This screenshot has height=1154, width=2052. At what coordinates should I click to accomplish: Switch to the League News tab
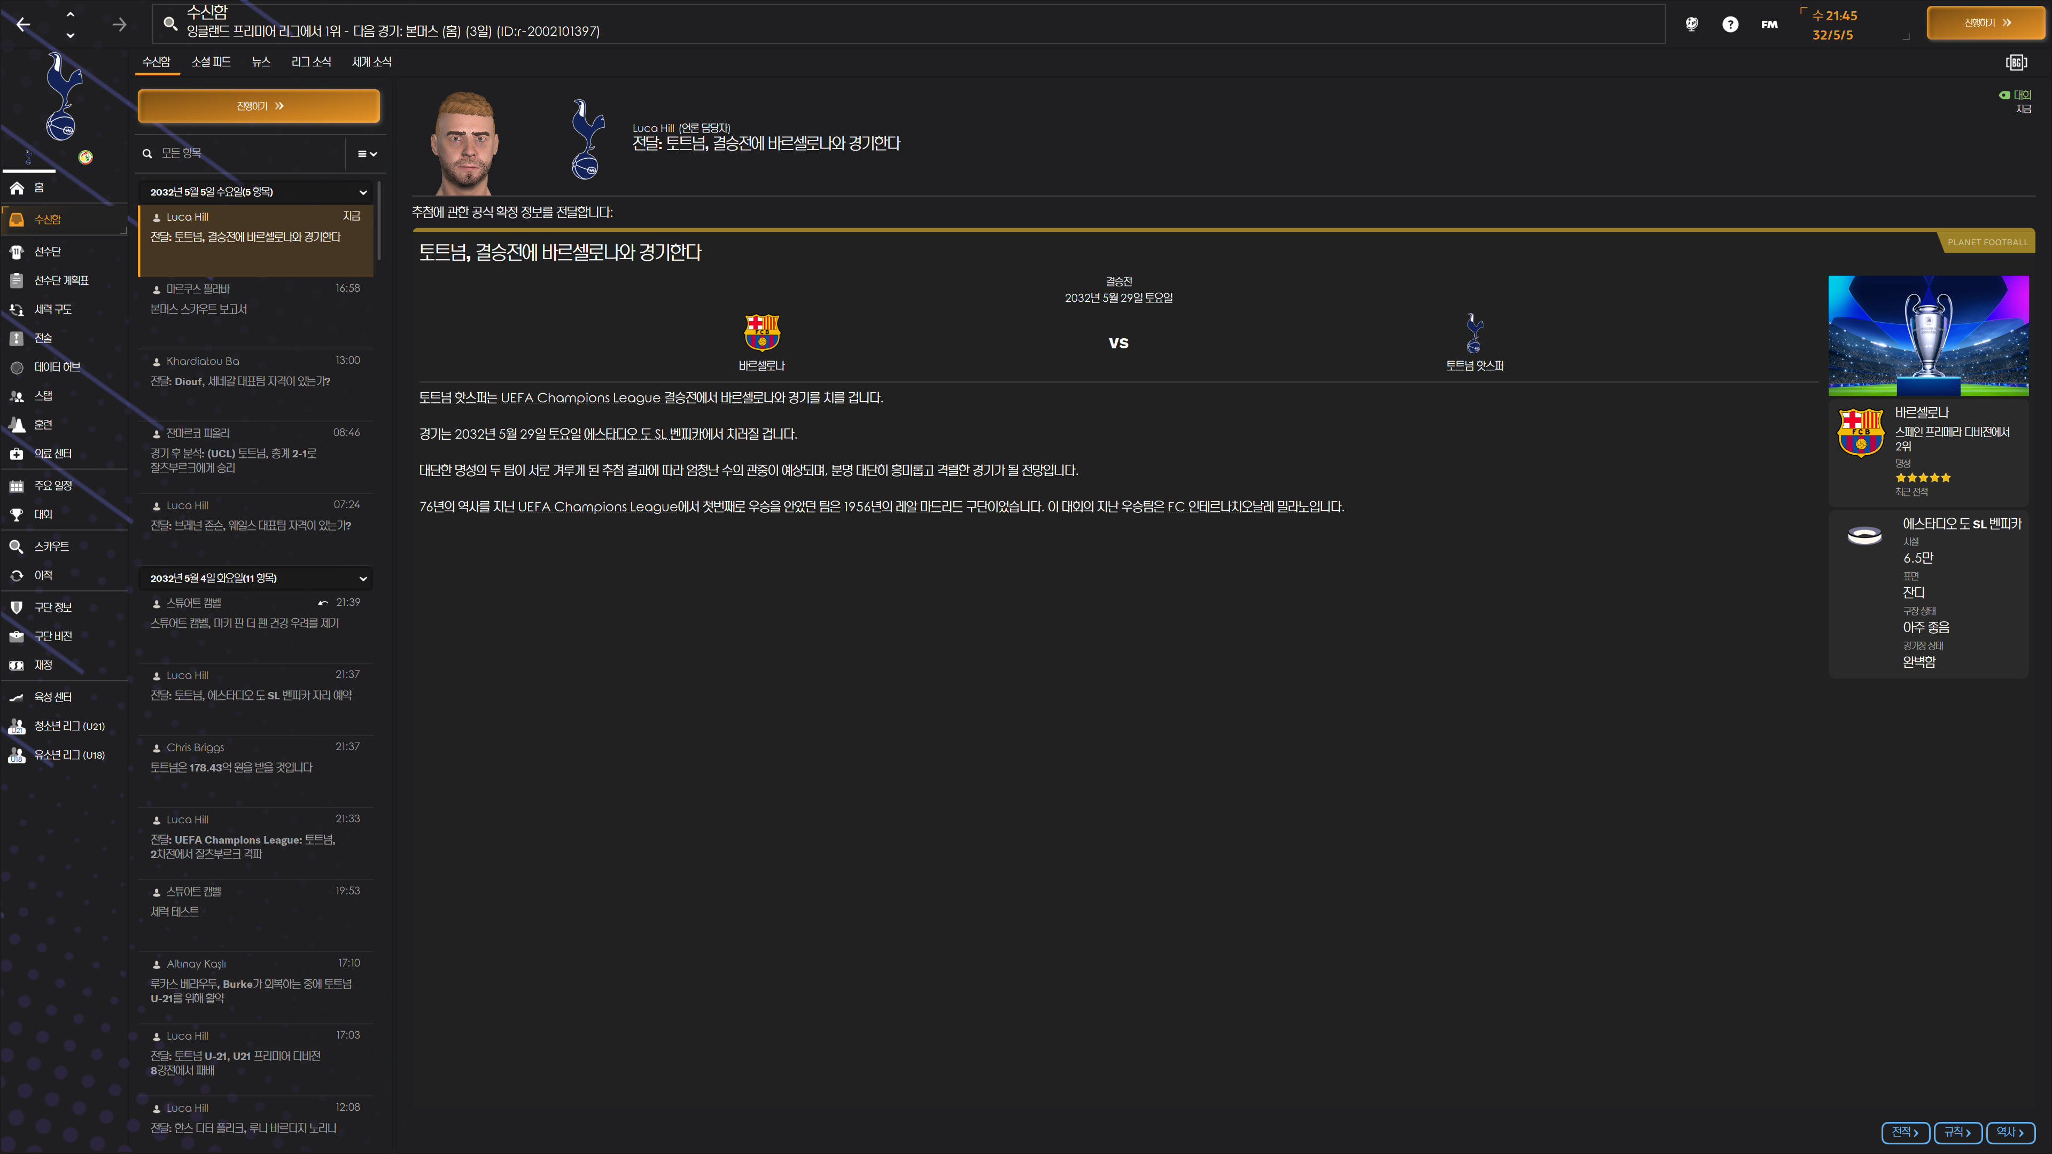pyautogui.click(x=310, y=61)
